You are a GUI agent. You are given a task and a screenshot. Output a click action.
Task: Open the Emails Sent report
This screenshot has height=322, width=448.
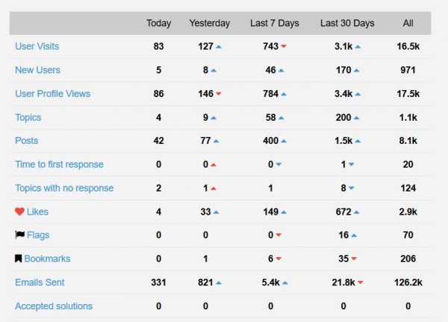click(40, 282)
